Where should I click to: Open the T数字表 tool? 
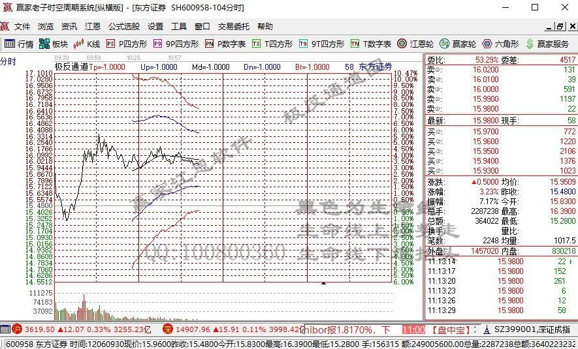click(371, 44)
